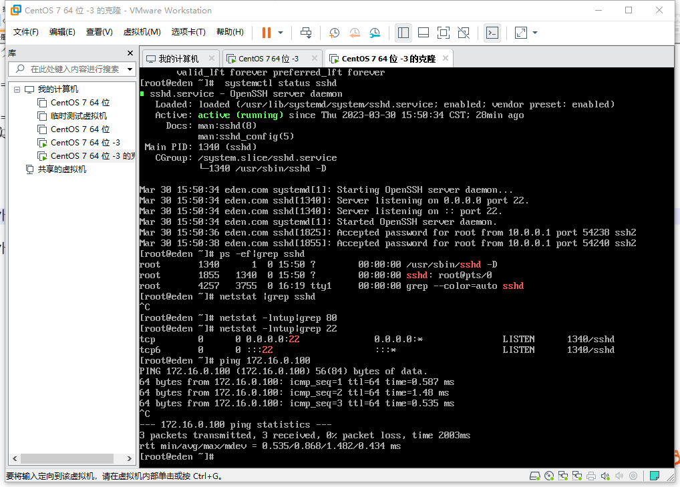Open the 帮助(H) menu

click(x=230, y=32)
